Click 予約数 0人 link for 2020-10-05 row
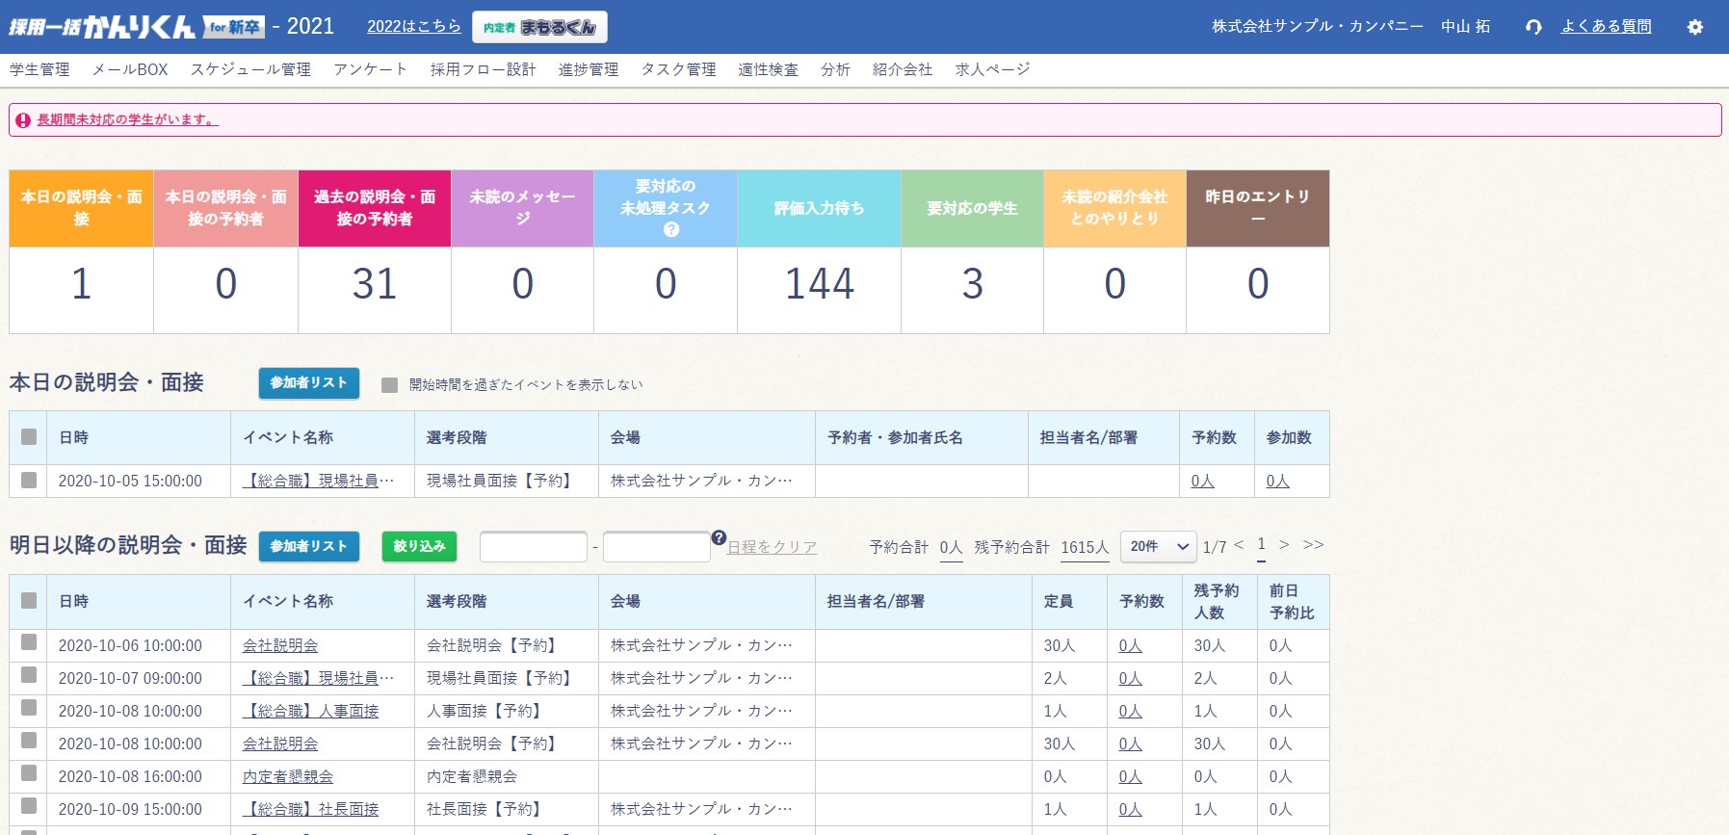The width and height of the screenshot is (1729, 835). pos(1202,481)
